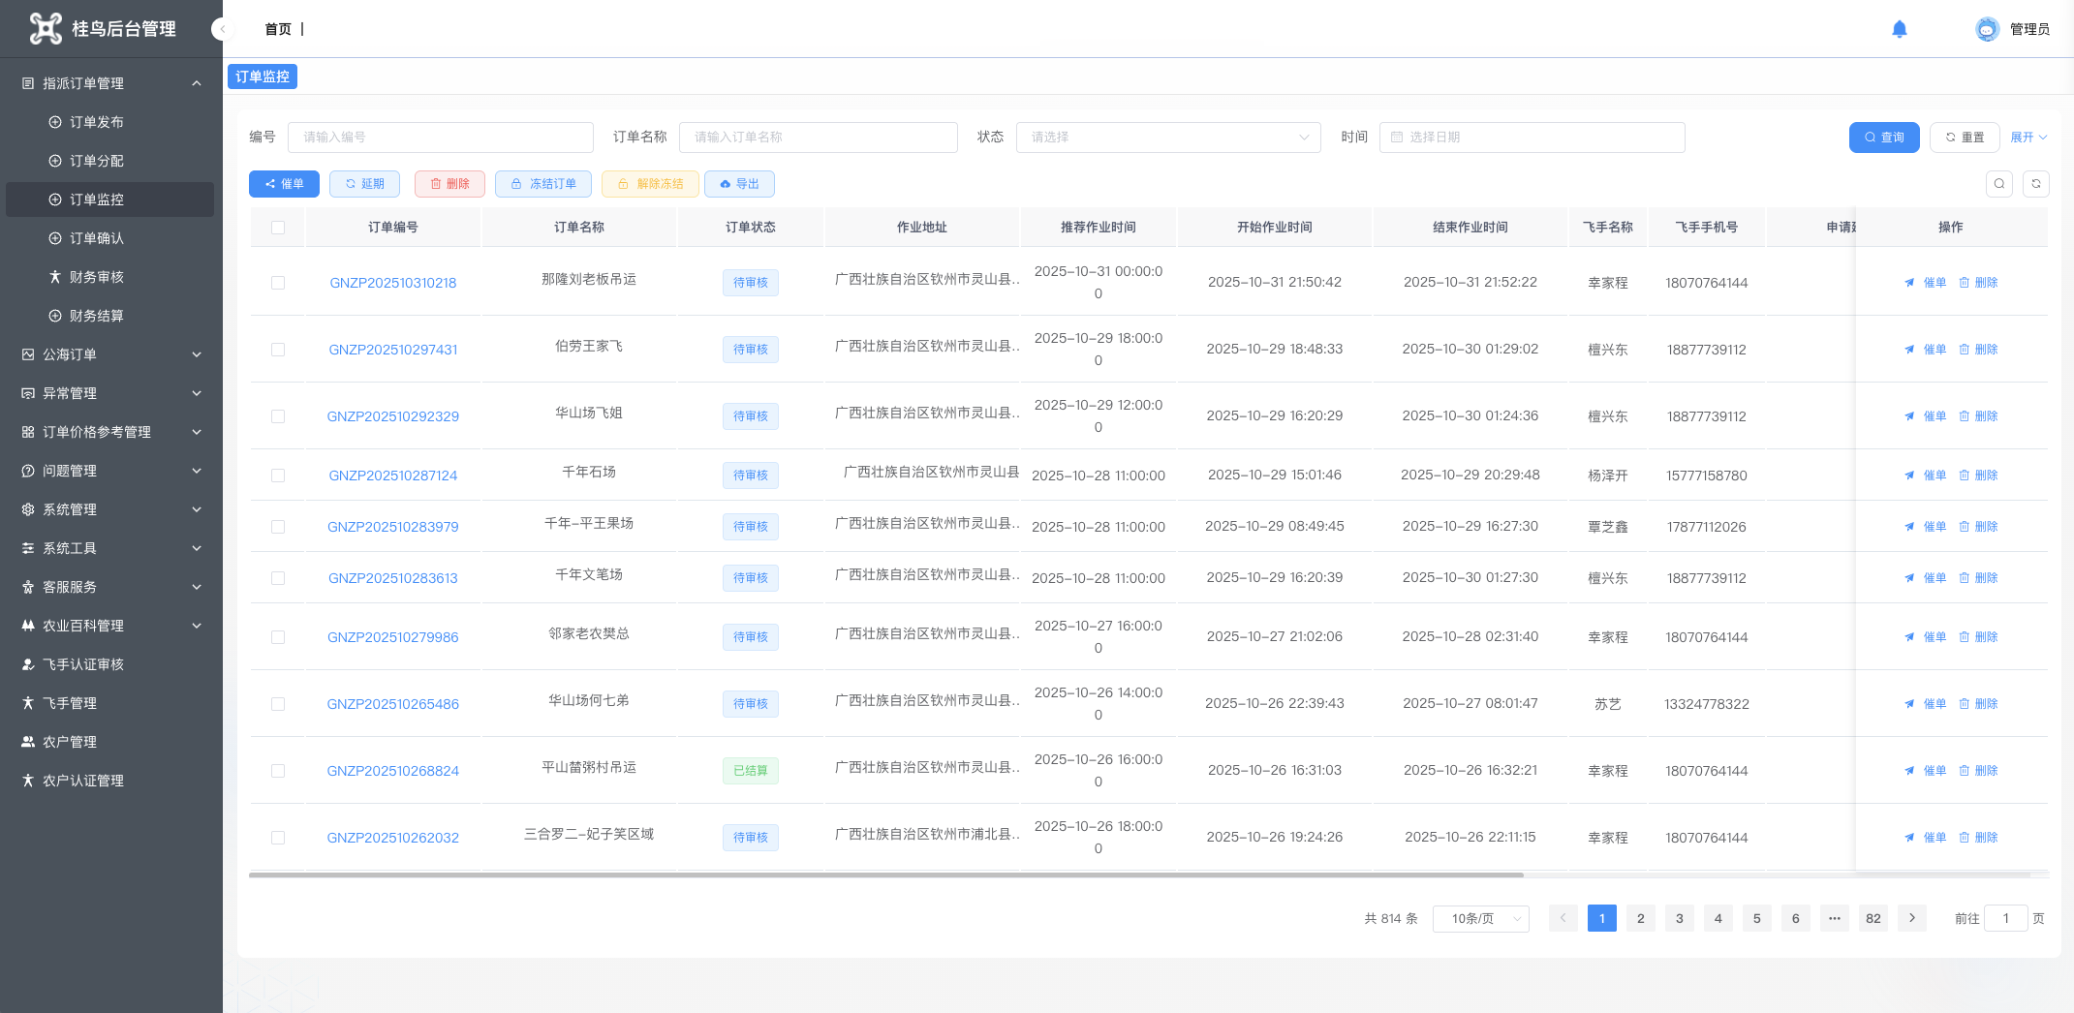Click the 订单名称 input field
The width and height of the screenshot is (2074, 1013).
(x=818, y=138)
